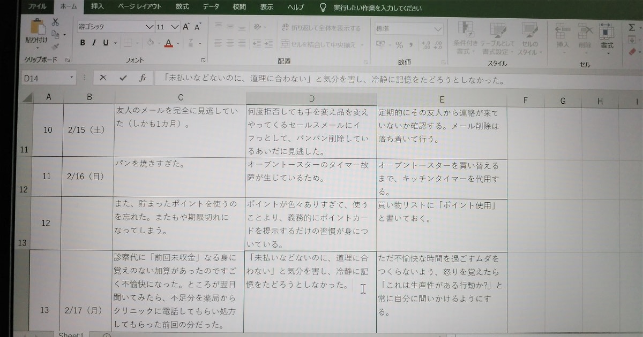Switch to the Insert (挿入) tab
The height and width of the screenshot is (337, 643).
(98, 7)
